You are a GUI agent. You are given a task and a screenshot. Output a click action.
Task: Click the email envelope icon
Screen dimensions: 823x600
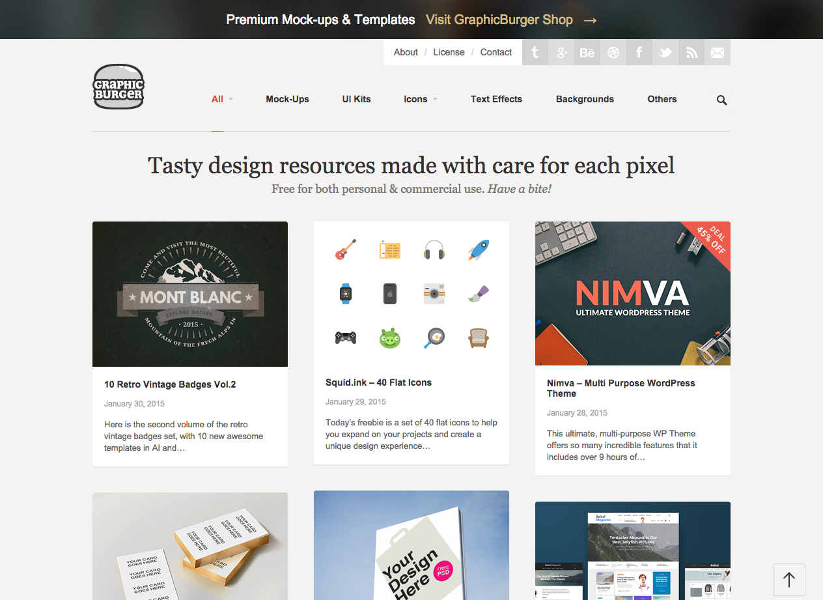click(x=718, y=52)
